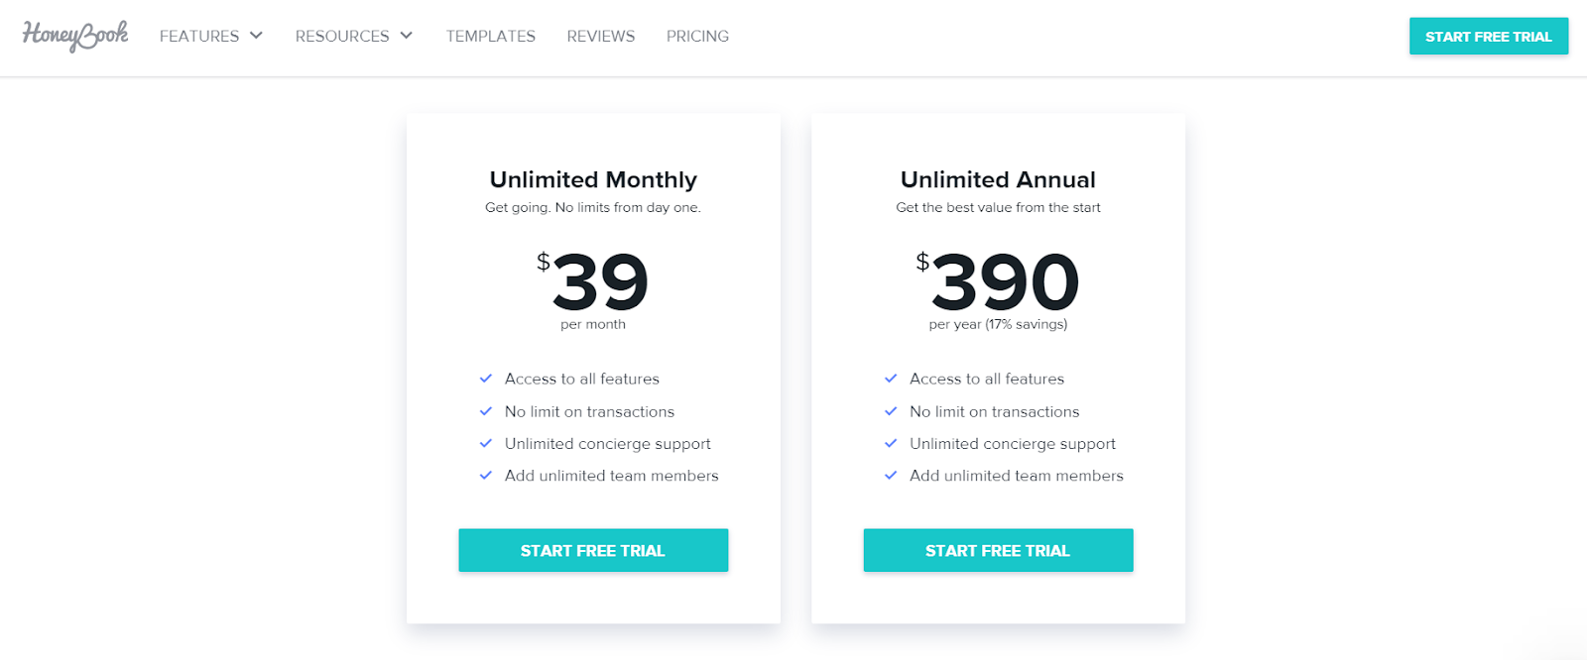Click checkmark beside monthly No limit on transactions
Screen dimensions: 1587x660
coord(486,411)
